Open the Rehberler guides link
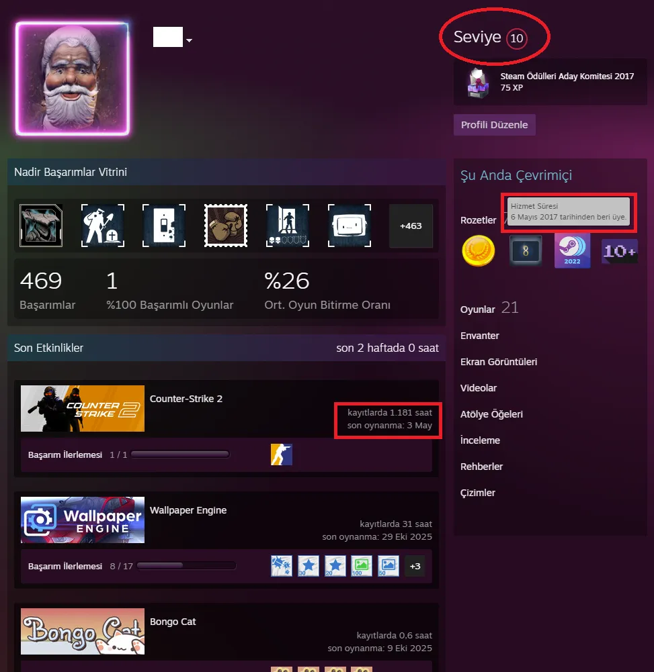This screenshot has width=654, height=672. tap(481, 467)
